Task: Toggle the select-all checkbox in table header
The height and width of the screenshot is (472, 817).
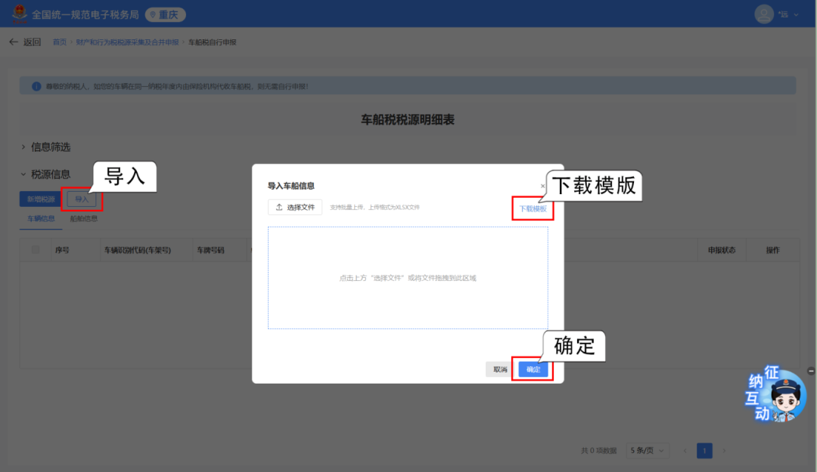Action: pos(36,250)
